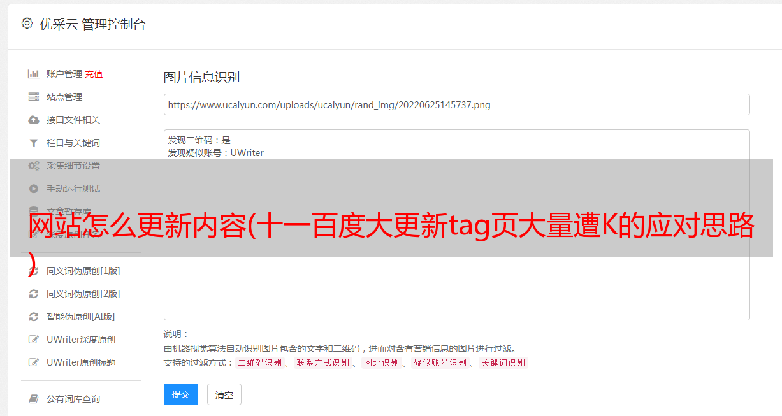This screenshot has height=416, width=782.
Task: Click the image URL input field
Action: click(456, 104)
